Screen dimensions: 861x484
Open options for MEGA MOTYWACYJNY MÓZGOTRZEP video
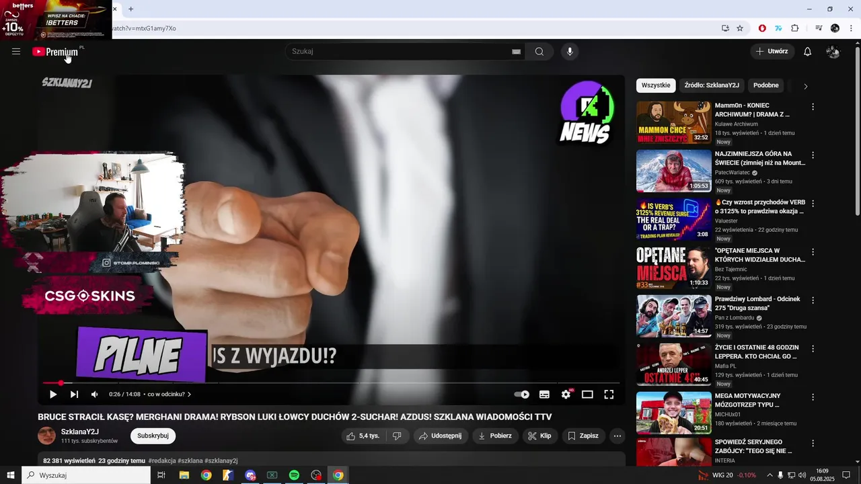tap(813, 397)
